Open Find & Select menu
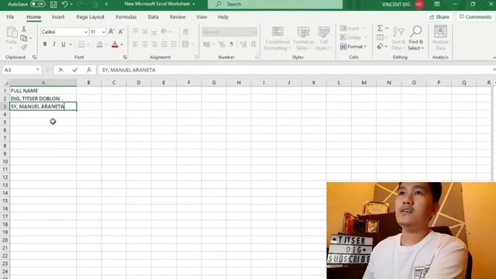Screen dimensions: 496x279 [415, 38]
